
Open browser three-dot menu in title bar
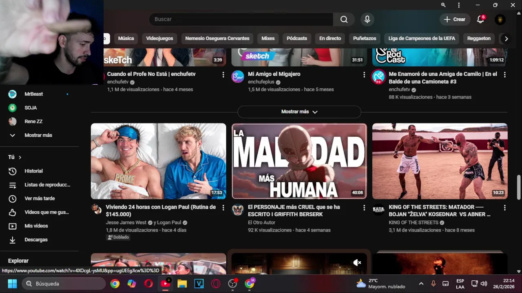(459, 5)
